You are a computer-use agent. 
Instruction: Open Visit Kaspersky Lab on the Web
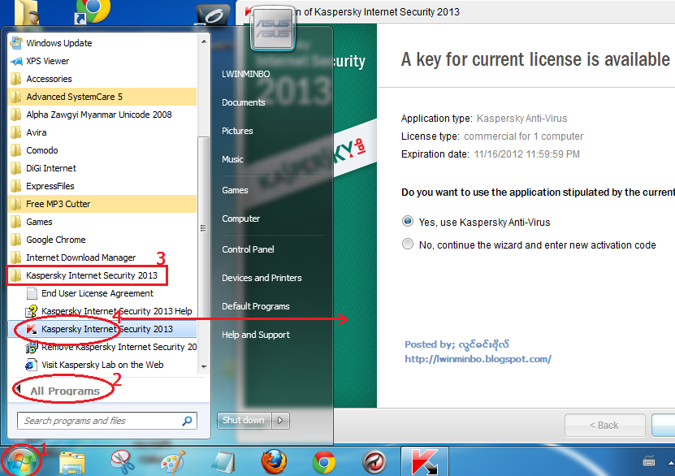pyautogui.click(x=102, y=365)
